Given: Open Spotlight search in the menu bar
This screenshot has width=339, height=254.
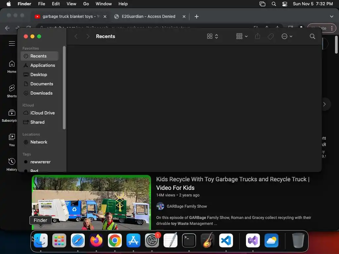Looking at the screenshot, I should 274,4.
